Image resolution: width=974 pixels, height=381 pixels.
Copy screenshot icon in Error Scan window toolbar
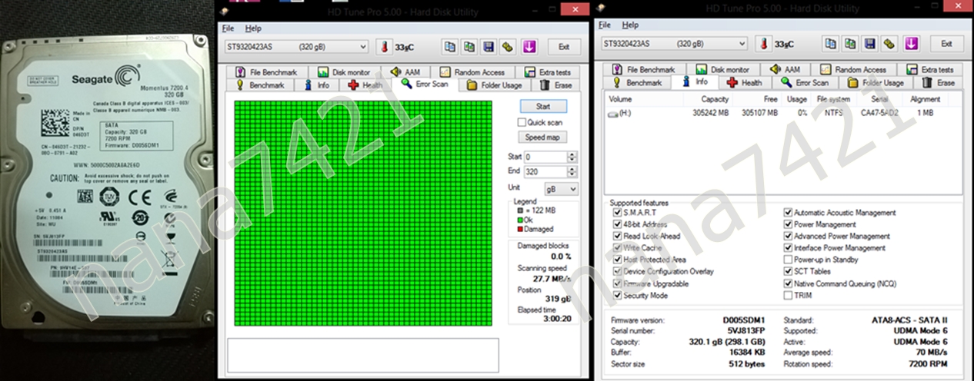469,47
